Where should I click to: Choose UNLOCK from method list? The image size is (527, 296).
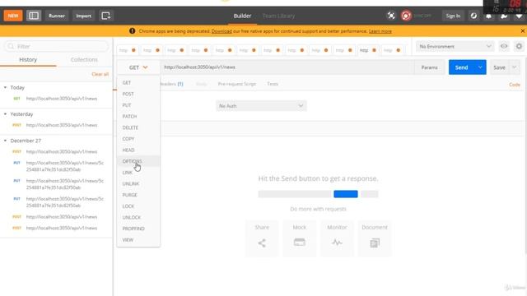coord(138,217)
